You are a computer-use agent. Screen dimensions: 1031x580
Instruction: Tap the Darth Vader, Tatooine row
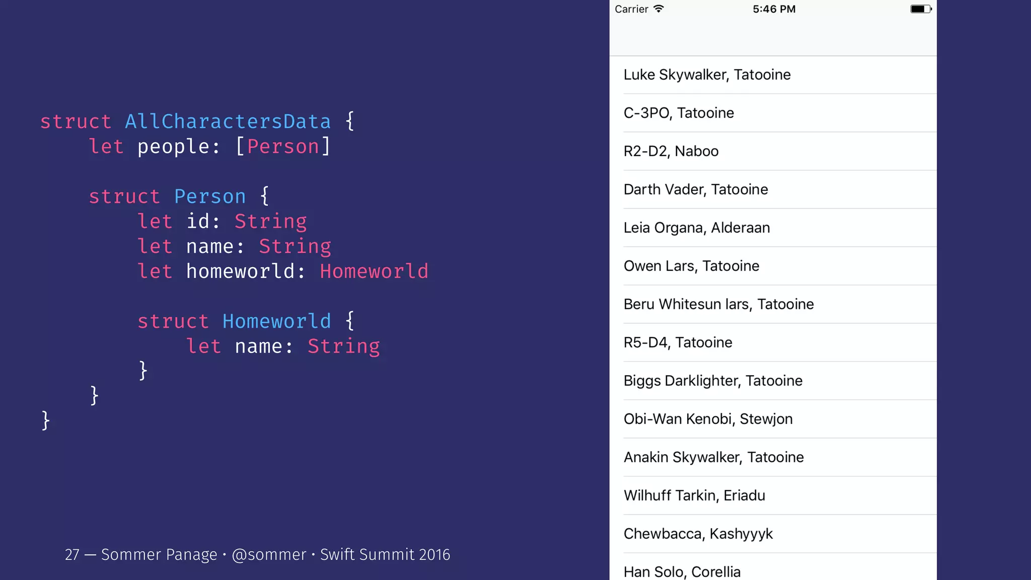click(x=773, y=190)
